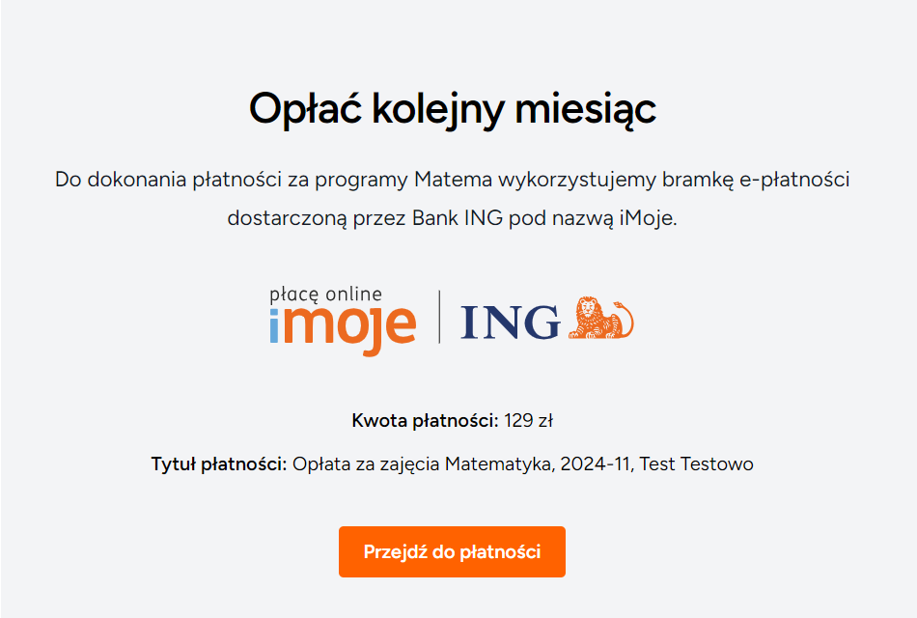917x618 pixels.
Task: Click the blue ING wordmark logo
Action: 510,323
